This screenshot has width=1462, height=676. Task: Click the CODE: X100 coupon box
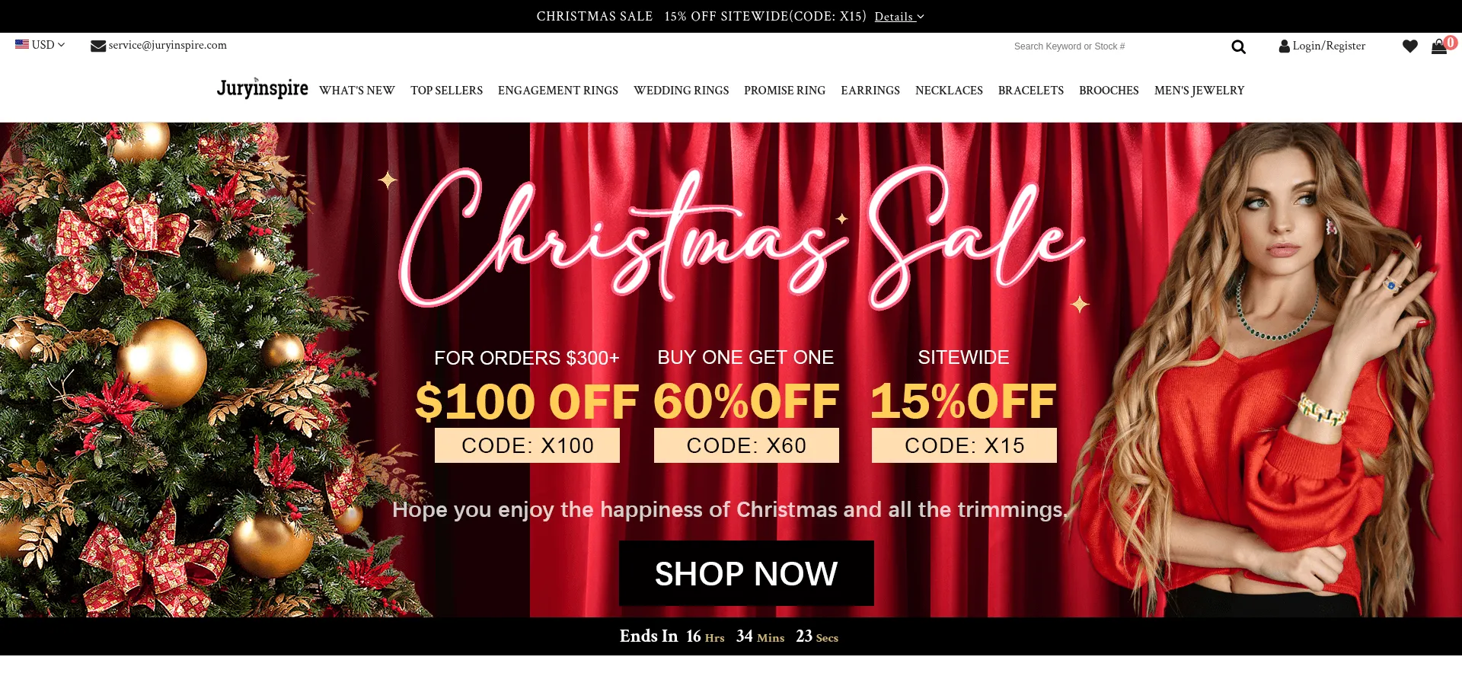(527, 445)
